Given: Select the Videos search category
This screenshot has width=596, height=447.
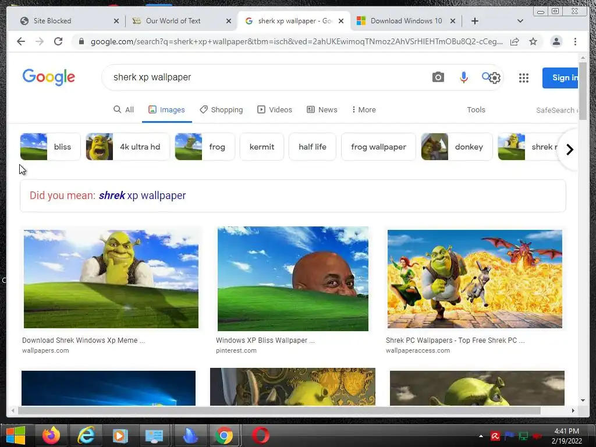Looking at the screenshot, I should pos(275,110).
